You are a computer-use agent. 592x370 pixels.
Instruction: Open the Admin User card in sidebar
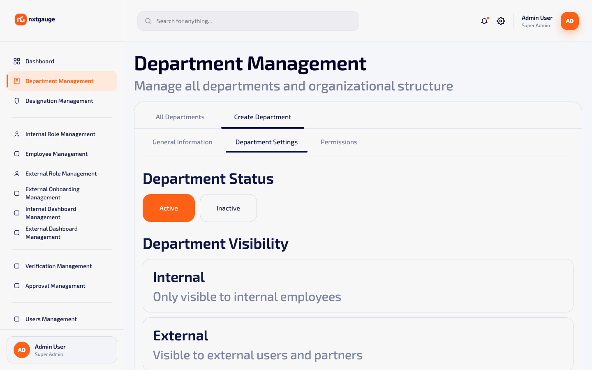coord(62,350)
